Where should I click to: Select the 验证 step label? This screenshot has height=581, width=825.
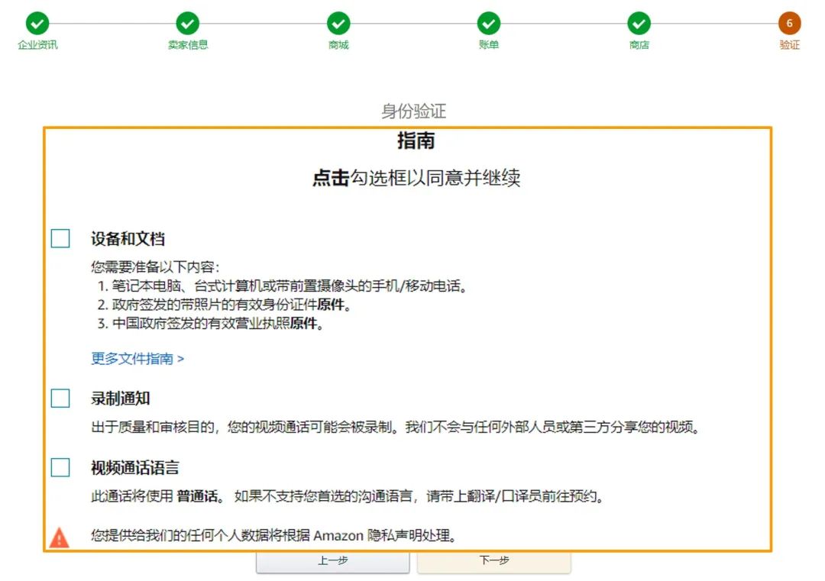pyautogui.click(x=788, y=44)
